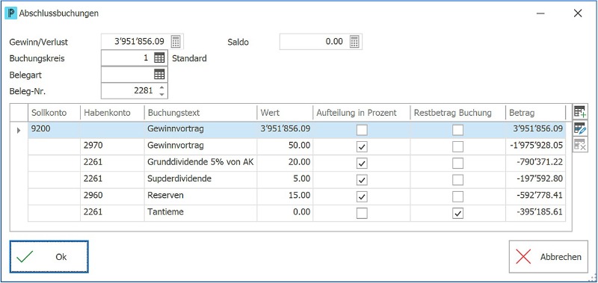Select Habenkonto cell 2970
The image size is (598, 283).
pyautogui.click(x=112, y=146)
